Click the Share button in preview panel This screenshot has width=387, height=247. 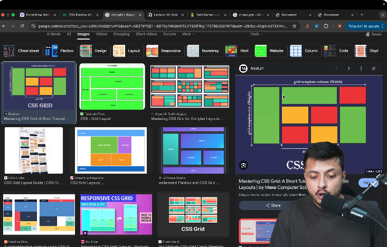[x=273, y=205]
